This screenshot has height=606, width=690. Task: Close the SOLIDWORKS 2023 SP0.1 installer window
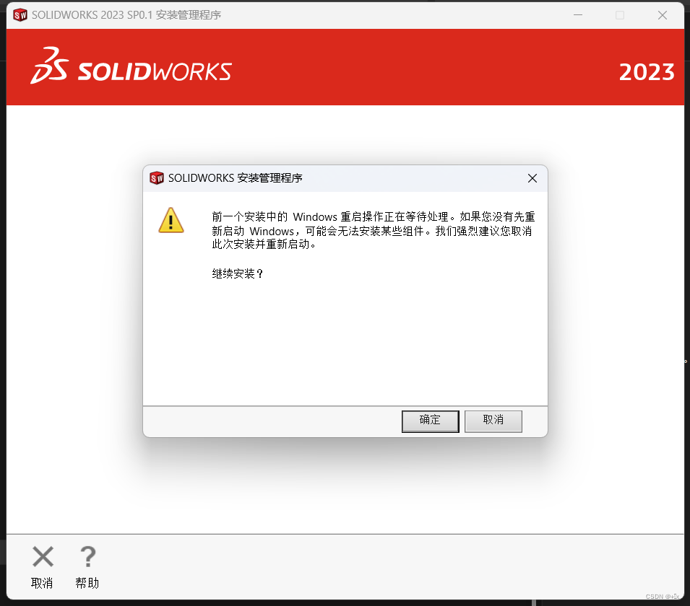tap(662, 15)
